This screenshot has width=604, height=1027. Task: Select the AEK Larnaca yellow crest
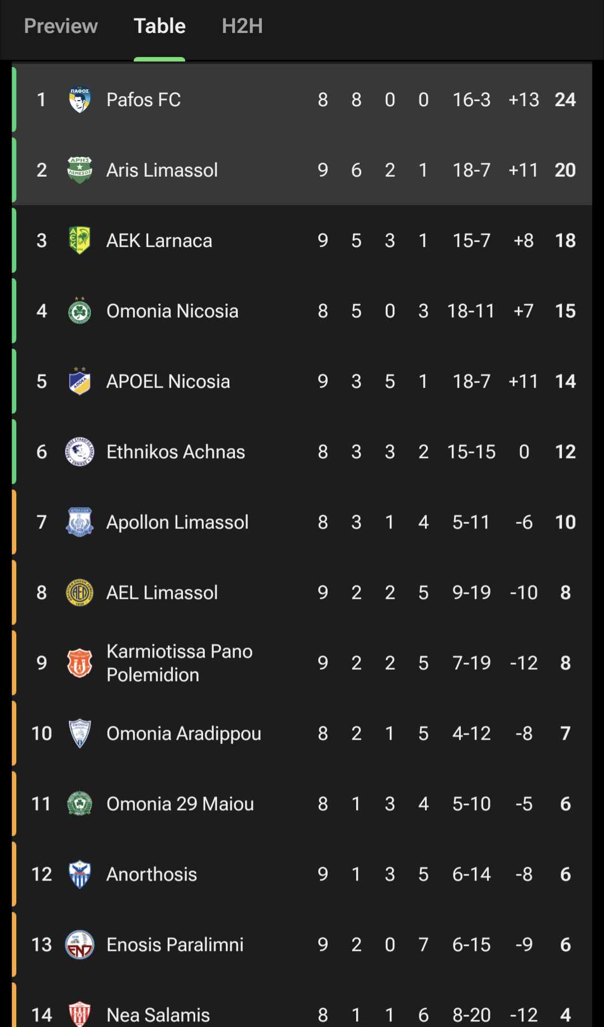point(79,240)
